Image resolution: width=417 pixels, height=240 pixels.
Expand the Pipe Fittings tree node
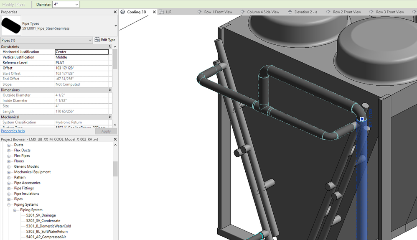[x=9, y=189]
